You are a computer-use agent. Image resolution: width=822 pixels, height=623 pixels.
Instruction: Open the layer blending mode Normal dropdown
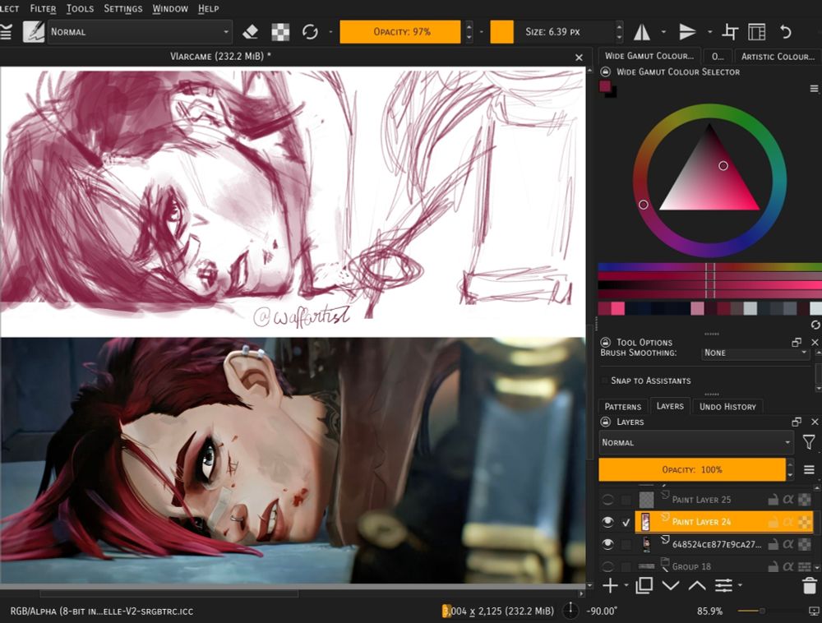[696, 442]
